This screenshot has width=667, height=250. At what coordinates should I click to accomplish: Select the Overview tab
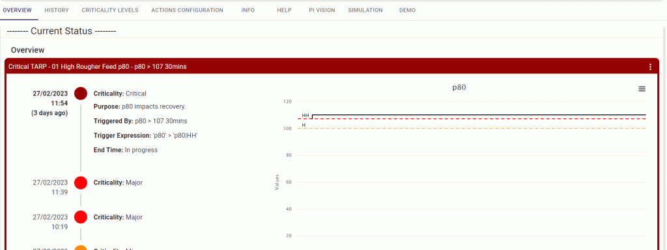(x=17, y=10)
